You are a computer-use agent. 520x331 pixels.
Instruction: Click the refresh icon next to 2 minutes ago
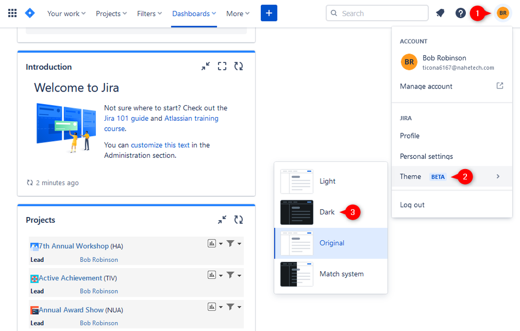(x=30, y=183)
